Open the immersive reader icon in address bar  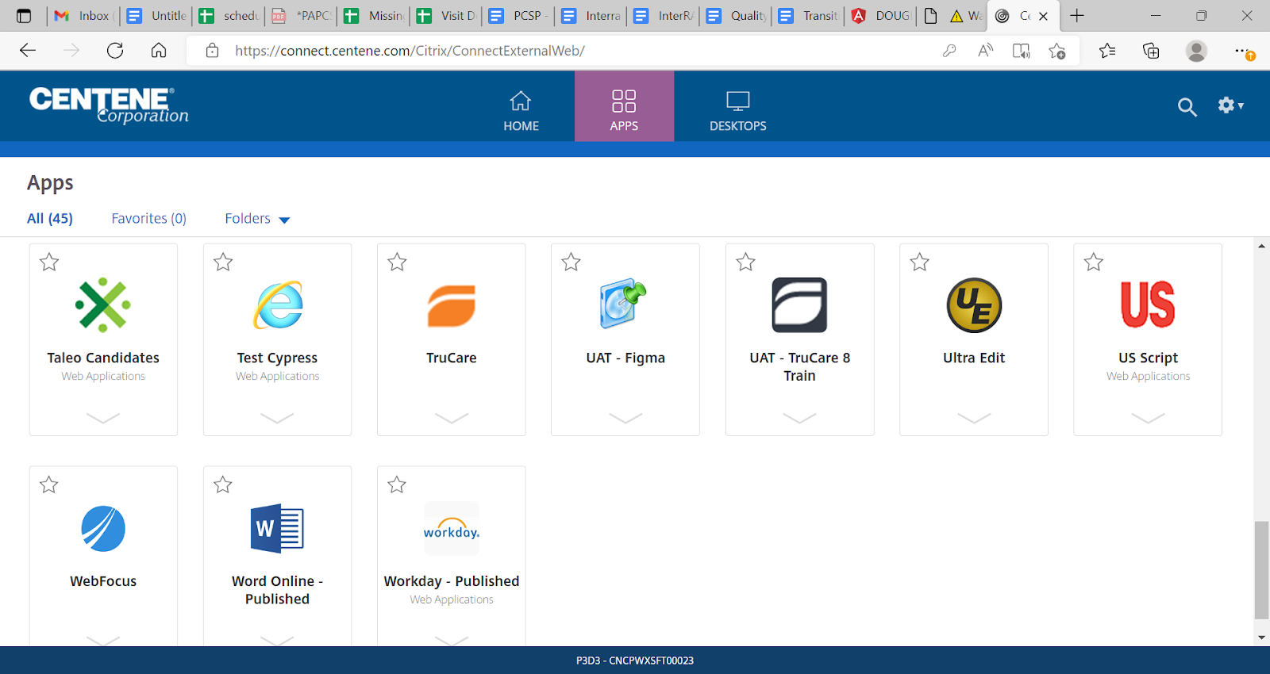tap(1021, 51)
